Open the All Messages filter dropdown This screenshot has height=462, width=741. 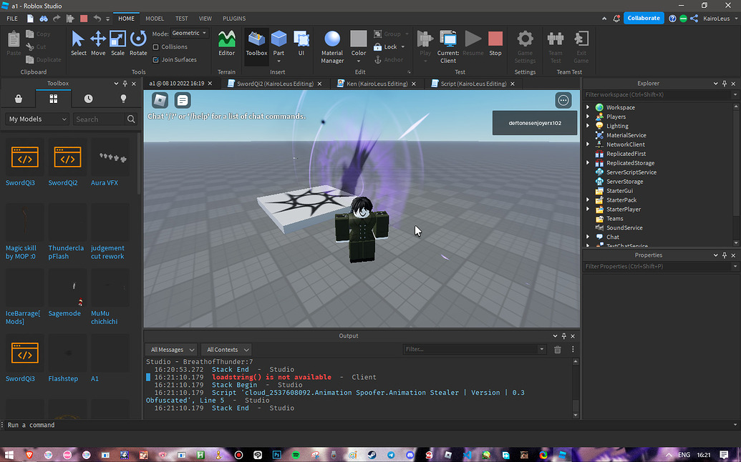(x=170, y=349)
